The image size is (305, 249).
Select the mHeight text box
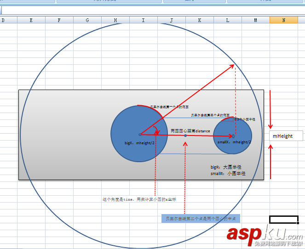(x=286, y=136)
